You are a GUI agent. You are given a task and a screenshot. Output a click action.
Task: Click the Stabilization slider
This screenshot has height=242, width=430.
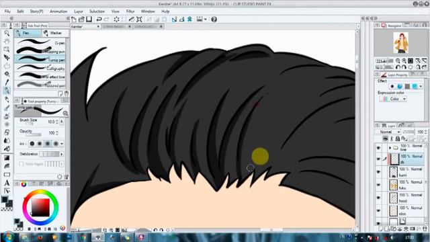pos(49,154)
